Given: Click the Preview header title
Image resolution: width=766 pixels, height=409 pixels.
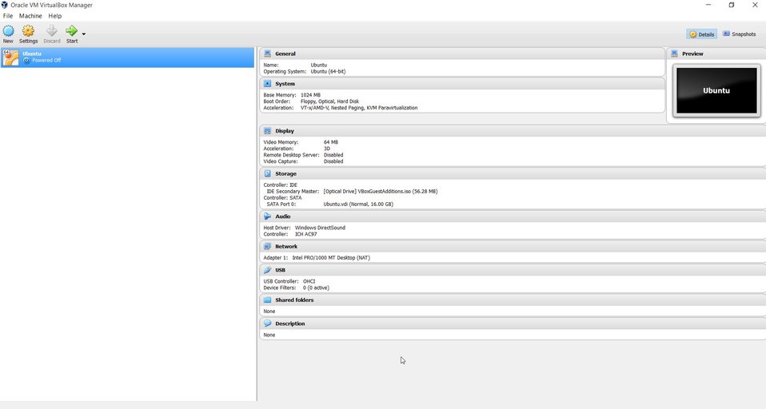Looking at the screenshot, I should (x=692, y=54).
